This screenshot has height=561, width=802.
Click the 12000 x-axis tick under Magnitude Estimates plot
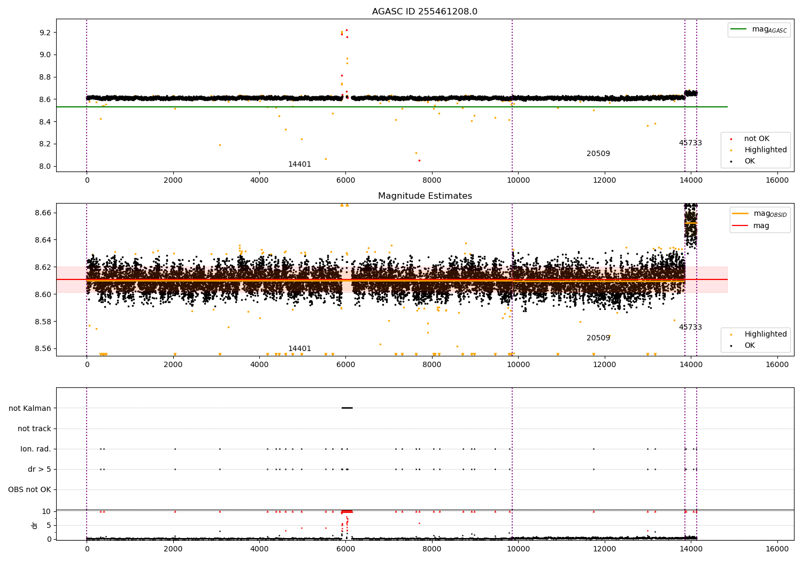pyautogui.click(x=604, y=365)
